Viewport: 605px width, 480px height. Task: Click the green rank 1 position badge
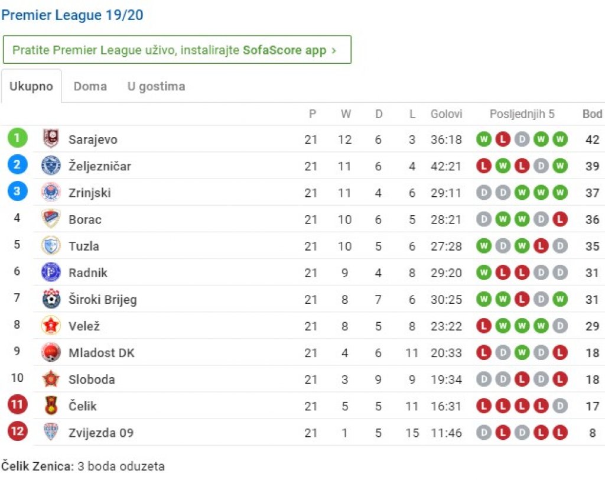tap(17, 138)
